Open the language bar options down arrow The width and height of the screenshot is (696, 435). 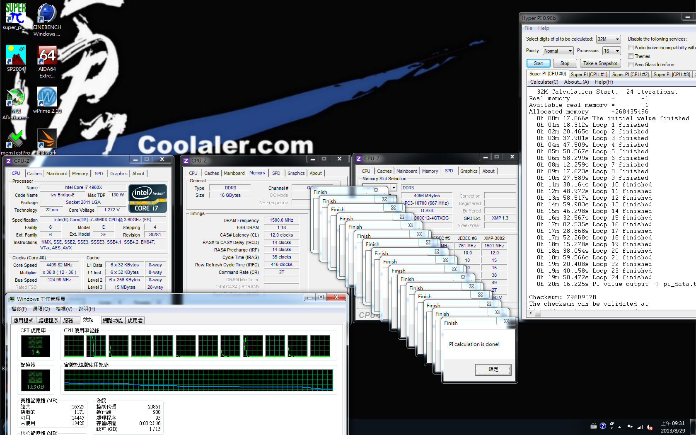(x=611, y=428)
